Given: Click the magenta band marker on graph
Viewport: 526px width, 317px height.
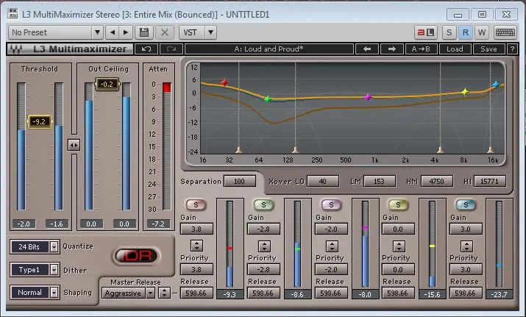Looking at the screenshot, I should click(368, 97).
